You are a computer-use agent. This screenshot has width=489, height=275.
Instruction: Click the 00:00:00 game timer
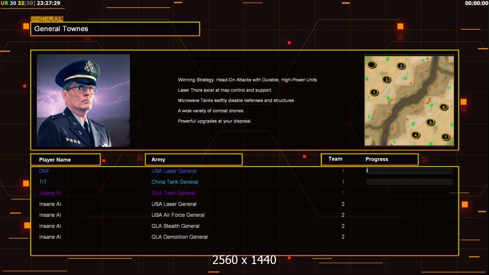pos(477,3)
